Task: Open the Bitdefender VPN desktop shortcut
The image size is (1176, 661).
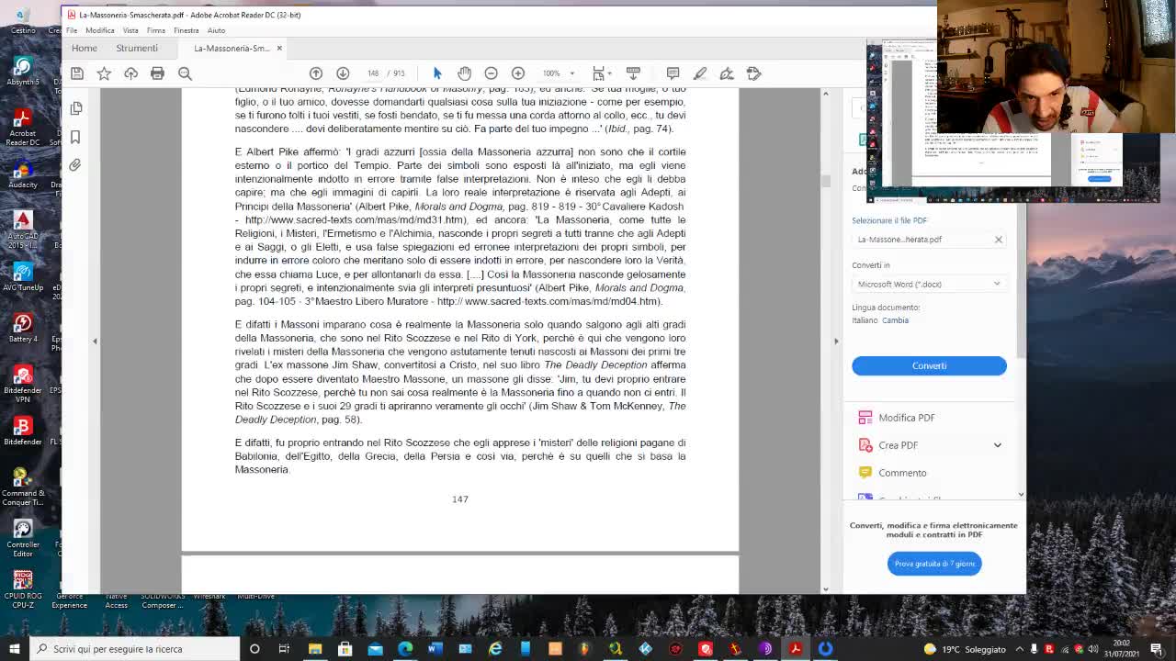Action: pos(23,384)
